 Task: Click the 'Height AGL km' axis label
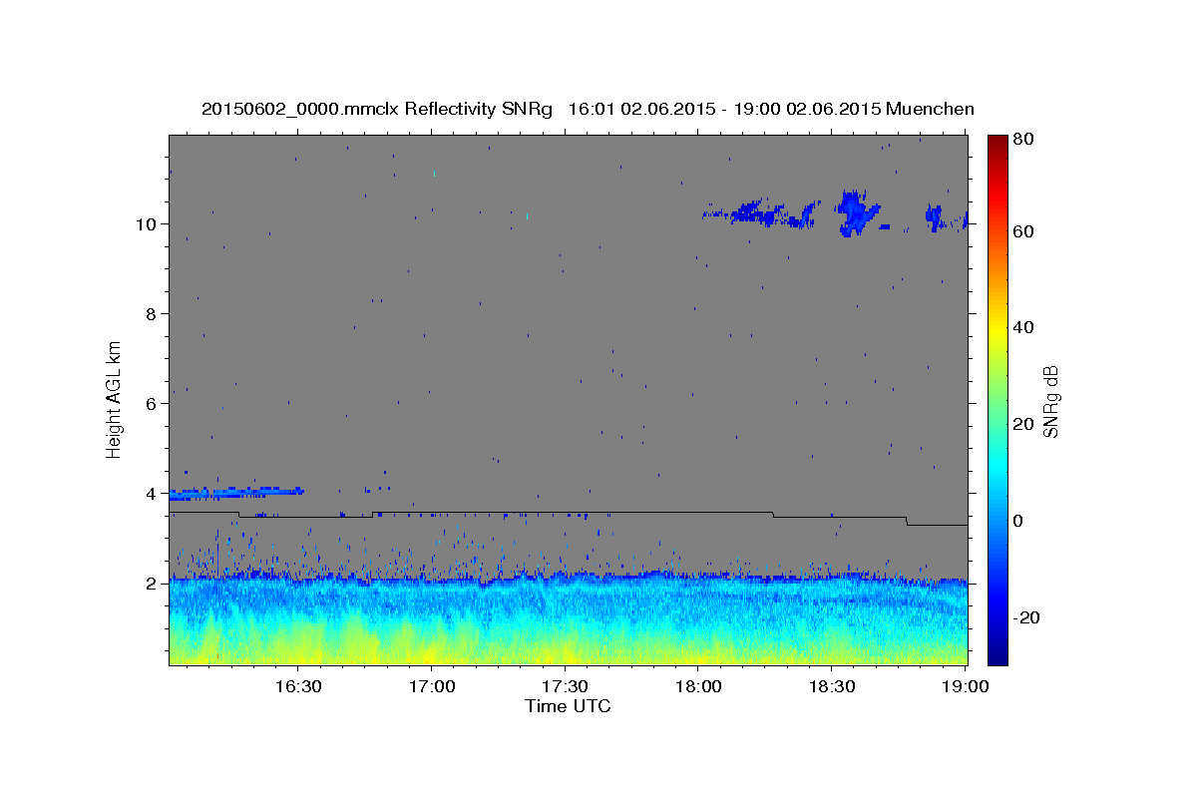point(115,399)
